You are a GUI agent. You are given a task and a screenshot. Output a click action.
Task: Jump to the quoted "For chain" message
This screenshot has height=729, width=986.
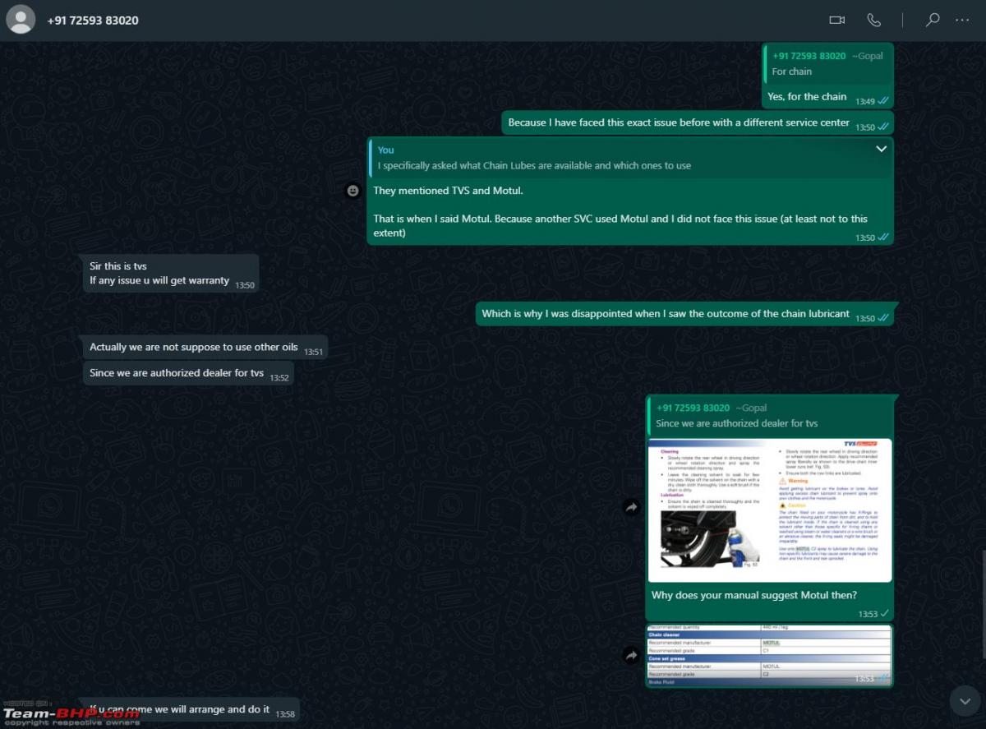point(828,63)
